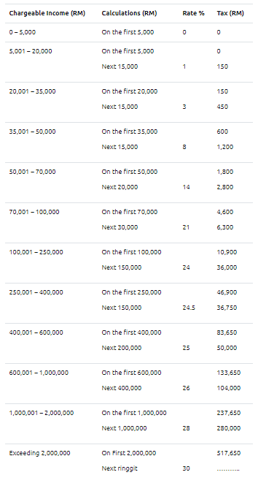This screenshot has height=483, width=266.
Task: Click the Chargeable Income (RM) column header
Action: 47,13
